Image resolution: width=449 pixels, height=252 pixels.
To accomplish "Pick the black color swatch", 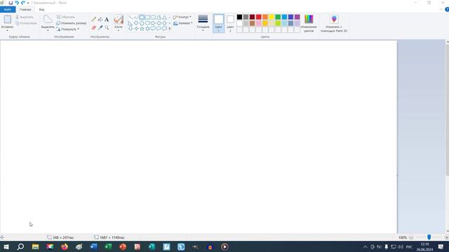I will (239, 17).
